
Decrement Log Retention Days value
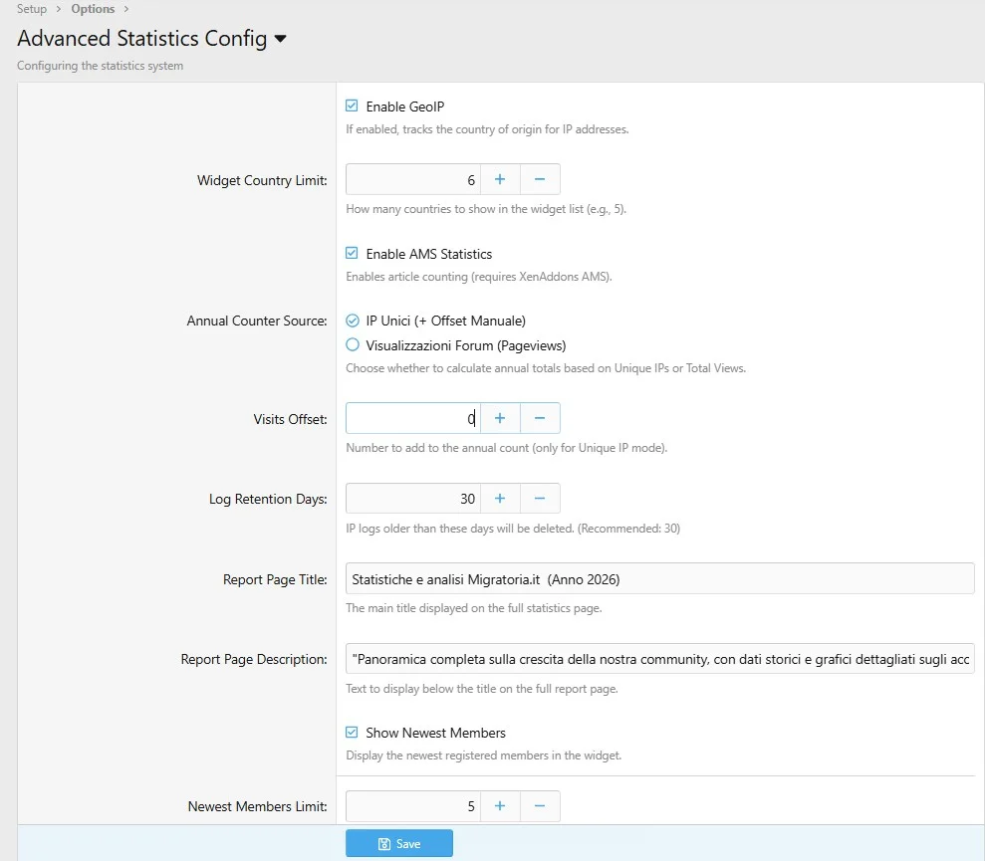point(540,499)
